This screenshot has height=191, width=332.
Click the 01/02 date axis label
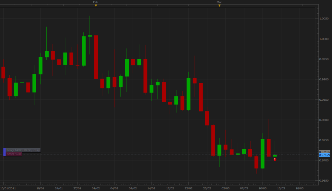[96, 188]
